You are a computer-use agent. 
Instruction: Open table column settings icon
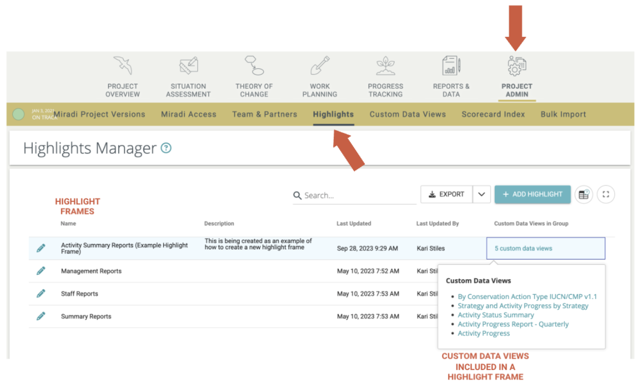pos(583,194)
